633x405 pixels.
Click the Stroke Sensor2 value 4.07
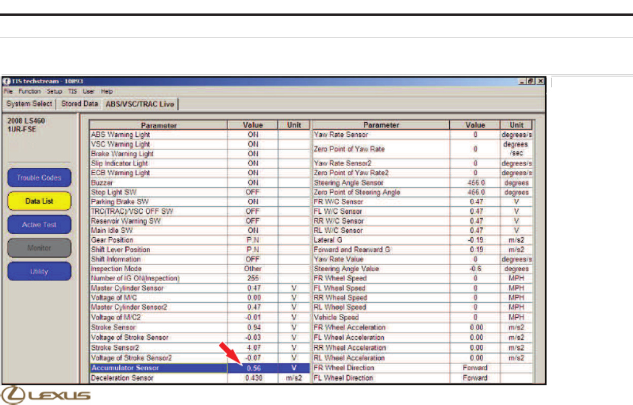click(x=253, y=348)
